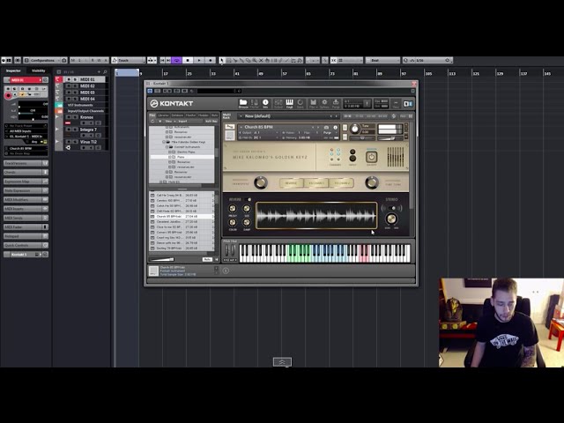Open the Touch automation mode dropdown
Image resolution: width=564 pixels, height=423 pixels.
pos(129,61)
